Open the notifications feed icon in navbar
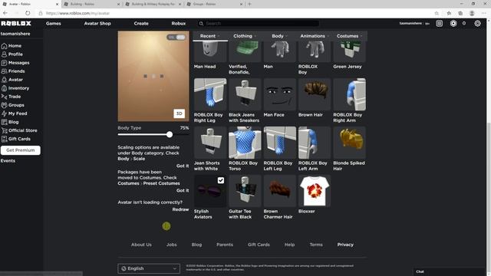The width and height of the screenshot is (491, 276). [x=440, y=24]
